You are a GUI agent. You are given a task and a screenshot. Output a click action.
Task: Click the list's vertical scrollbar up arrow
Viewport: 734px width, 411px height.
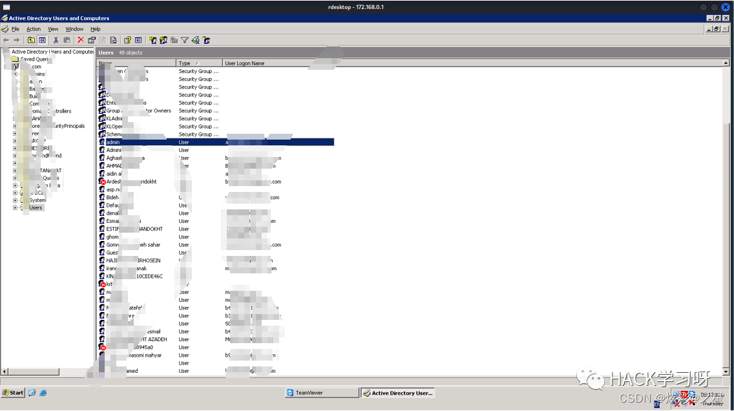coord(726,63)
